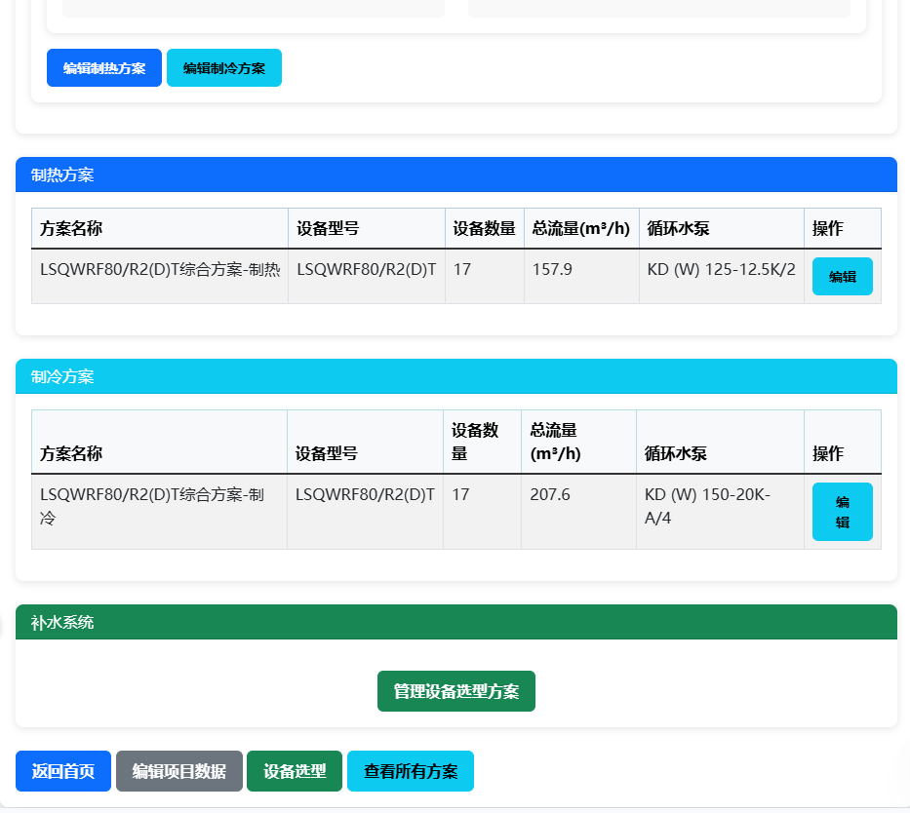Open 编辑制冷方案 button
The height and width of the screenshot is (813, 910).
(224, 68)
